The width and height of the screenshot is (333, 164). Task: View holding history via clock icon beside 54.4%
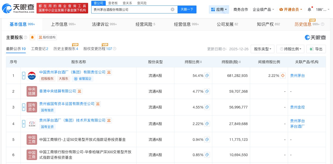coord(207,76)
